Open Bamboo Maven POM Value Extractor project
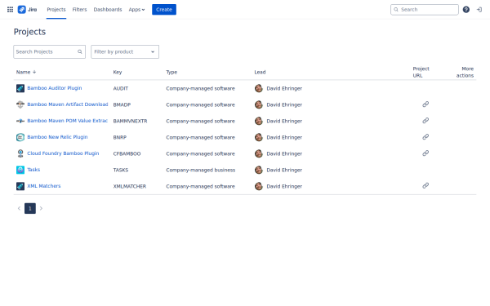The image size is (490, 306). pos(68,121)
